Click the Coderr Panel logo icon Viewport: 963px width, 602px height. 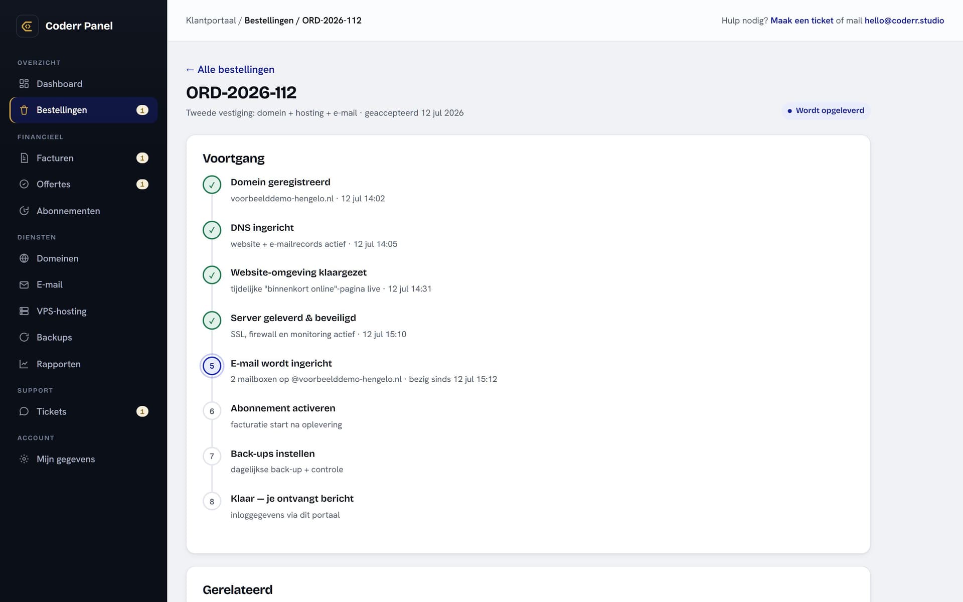27,26
